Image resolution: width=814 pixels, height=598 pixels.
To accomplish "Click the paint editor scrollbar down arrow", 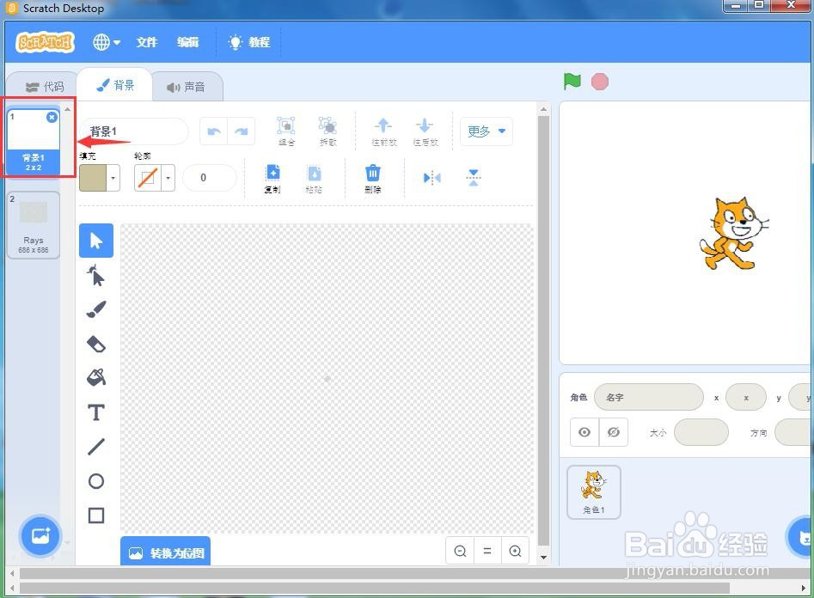I will [x=543, y=558].
